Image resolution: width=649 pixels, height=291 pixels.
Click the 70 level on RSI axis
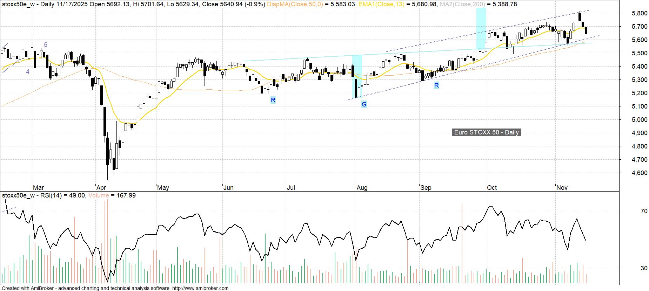pyautogui.click(x=644, y=211)
